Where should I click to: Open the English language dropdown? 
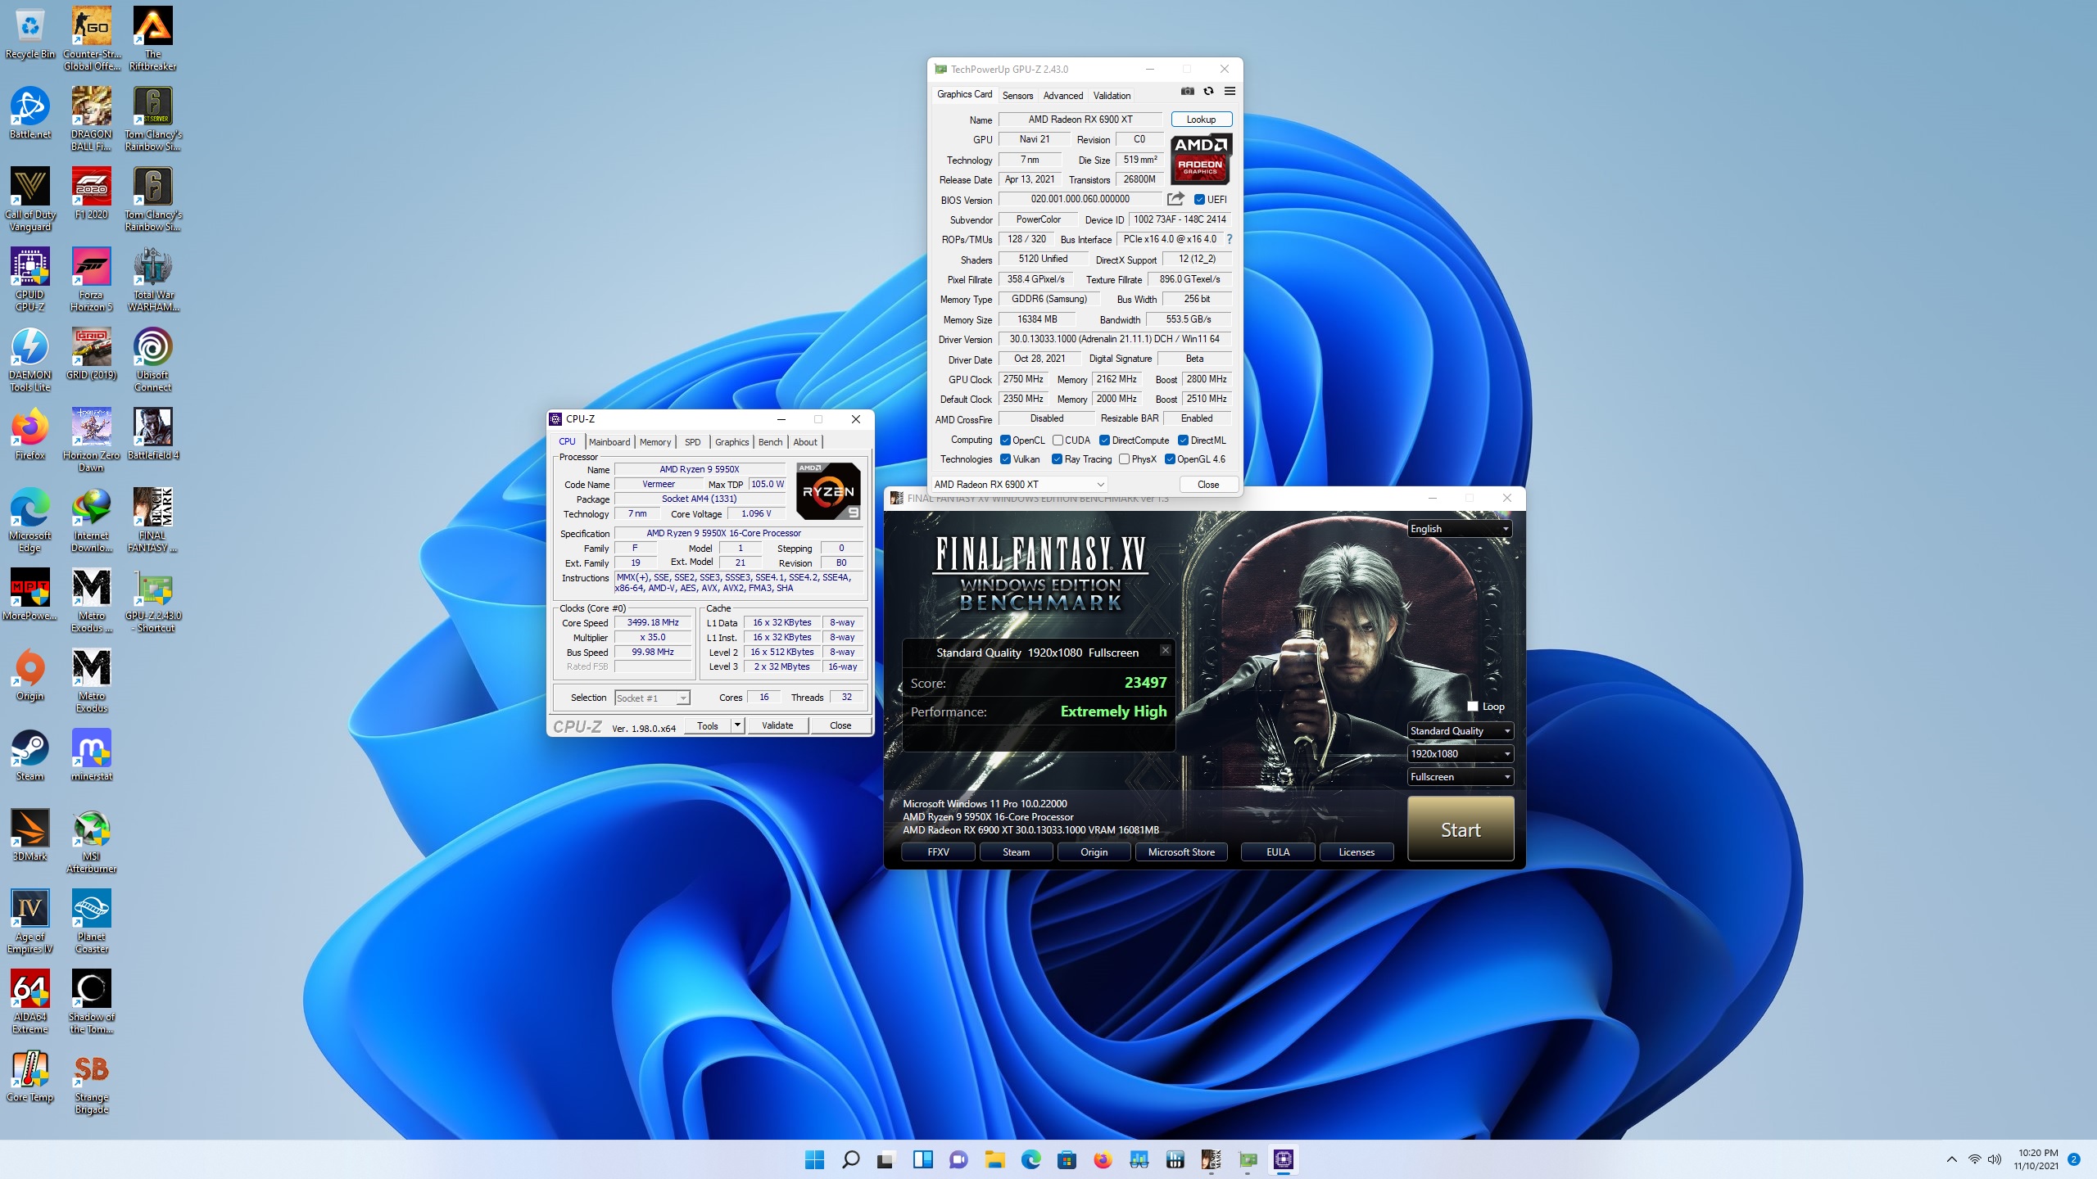click(1460, 529)
